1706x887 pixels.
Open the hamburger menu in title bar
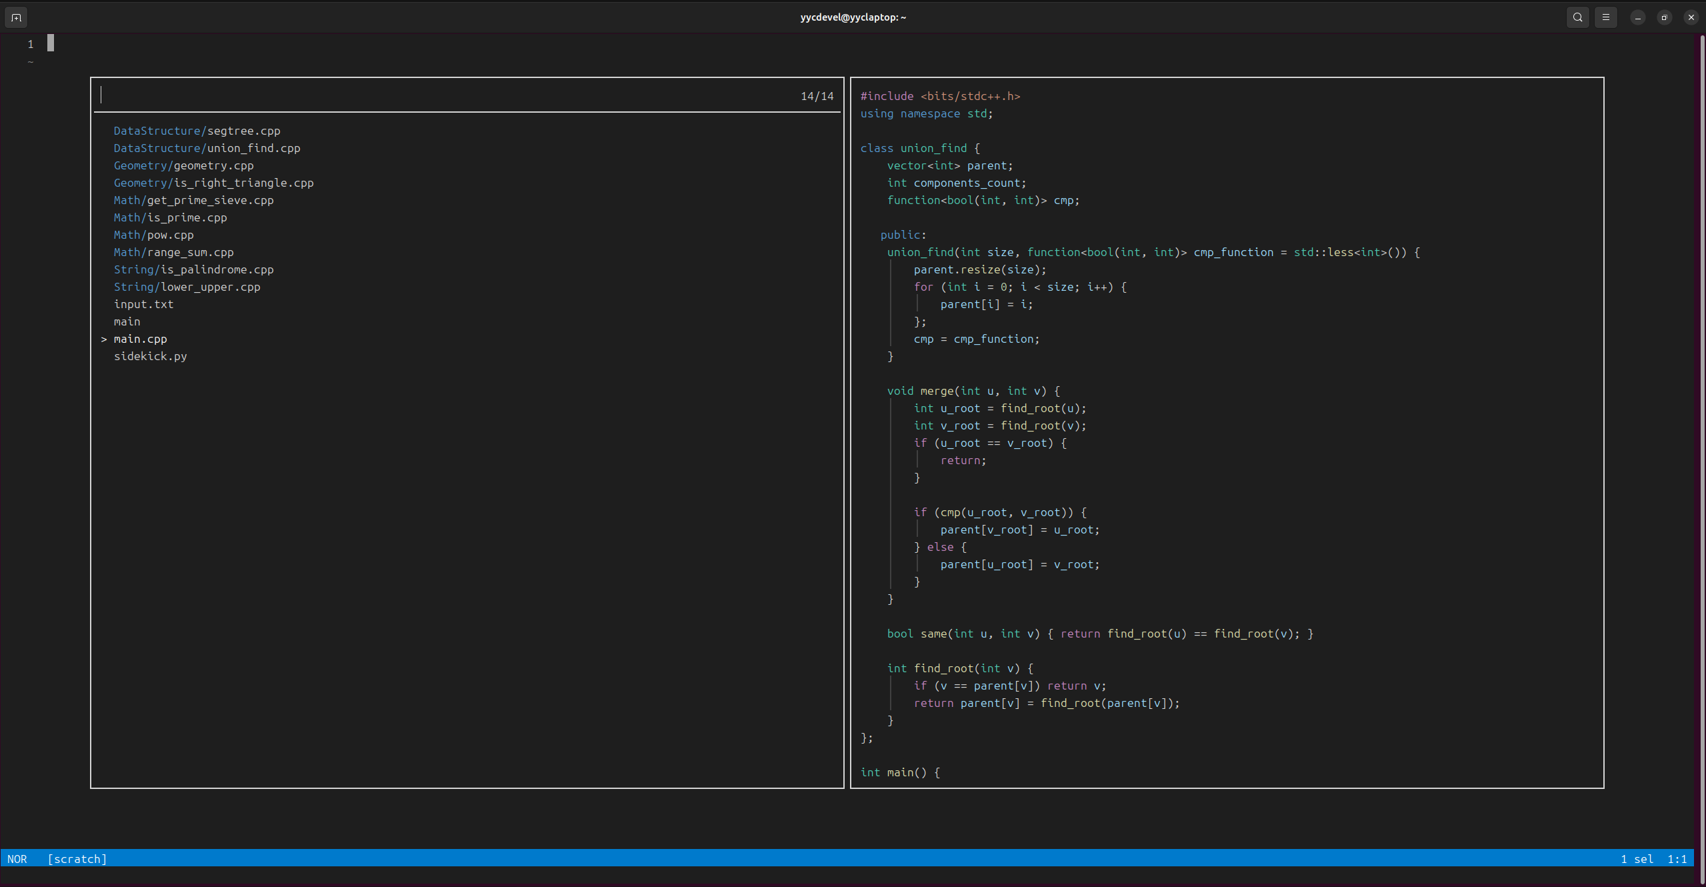pyautogui.click(x=1605, y=17)
